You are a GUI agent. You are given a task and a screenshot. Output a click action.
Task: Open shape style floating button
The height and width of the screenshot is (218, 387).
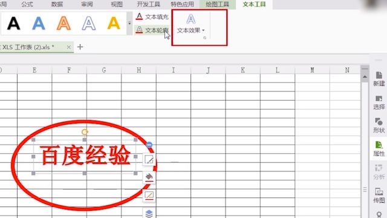(x=149, y=160)
